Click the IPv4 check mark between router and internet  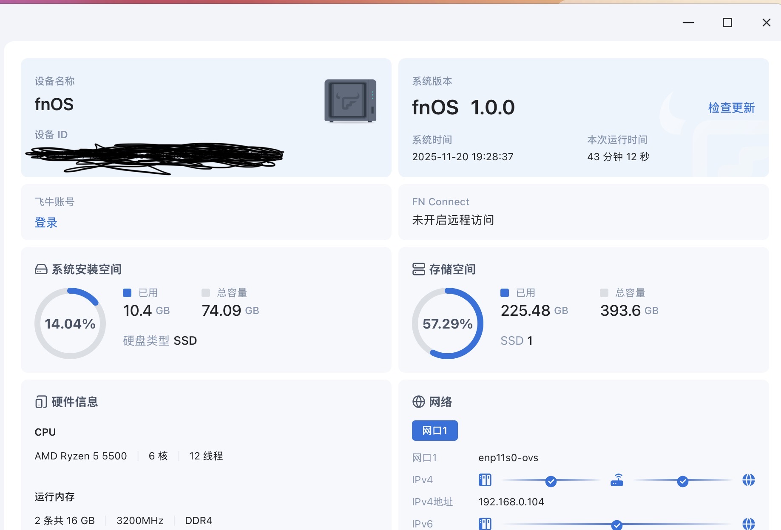pyautogui.click(x=683, y=481)
